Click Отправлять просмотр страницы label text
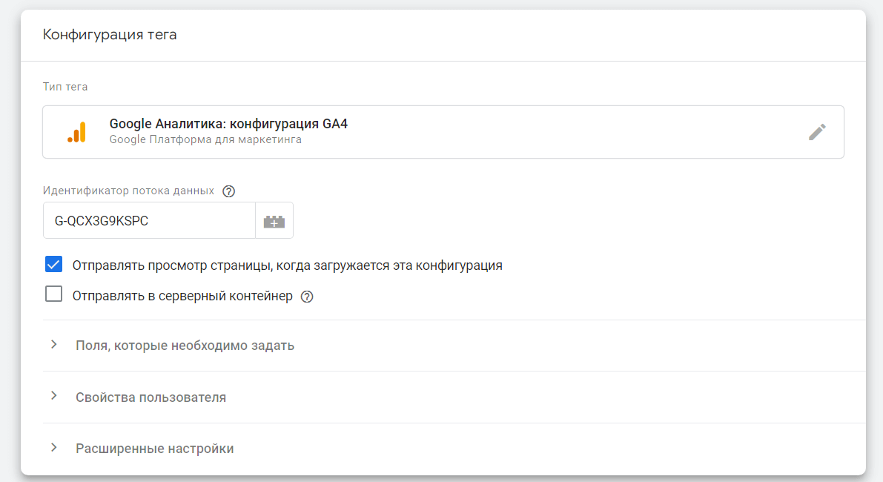This screenshot has width=883, height=482. (x=287, y=265)
